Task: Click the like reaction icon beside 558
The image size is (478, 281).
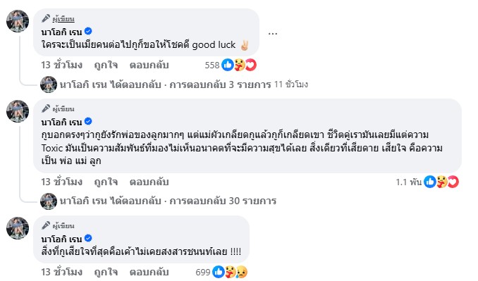Action: point(228,65)
